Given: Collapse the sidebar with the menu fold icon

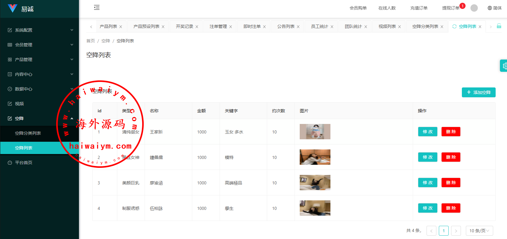Looking at the screenshot, I should (x=97, y=8).
